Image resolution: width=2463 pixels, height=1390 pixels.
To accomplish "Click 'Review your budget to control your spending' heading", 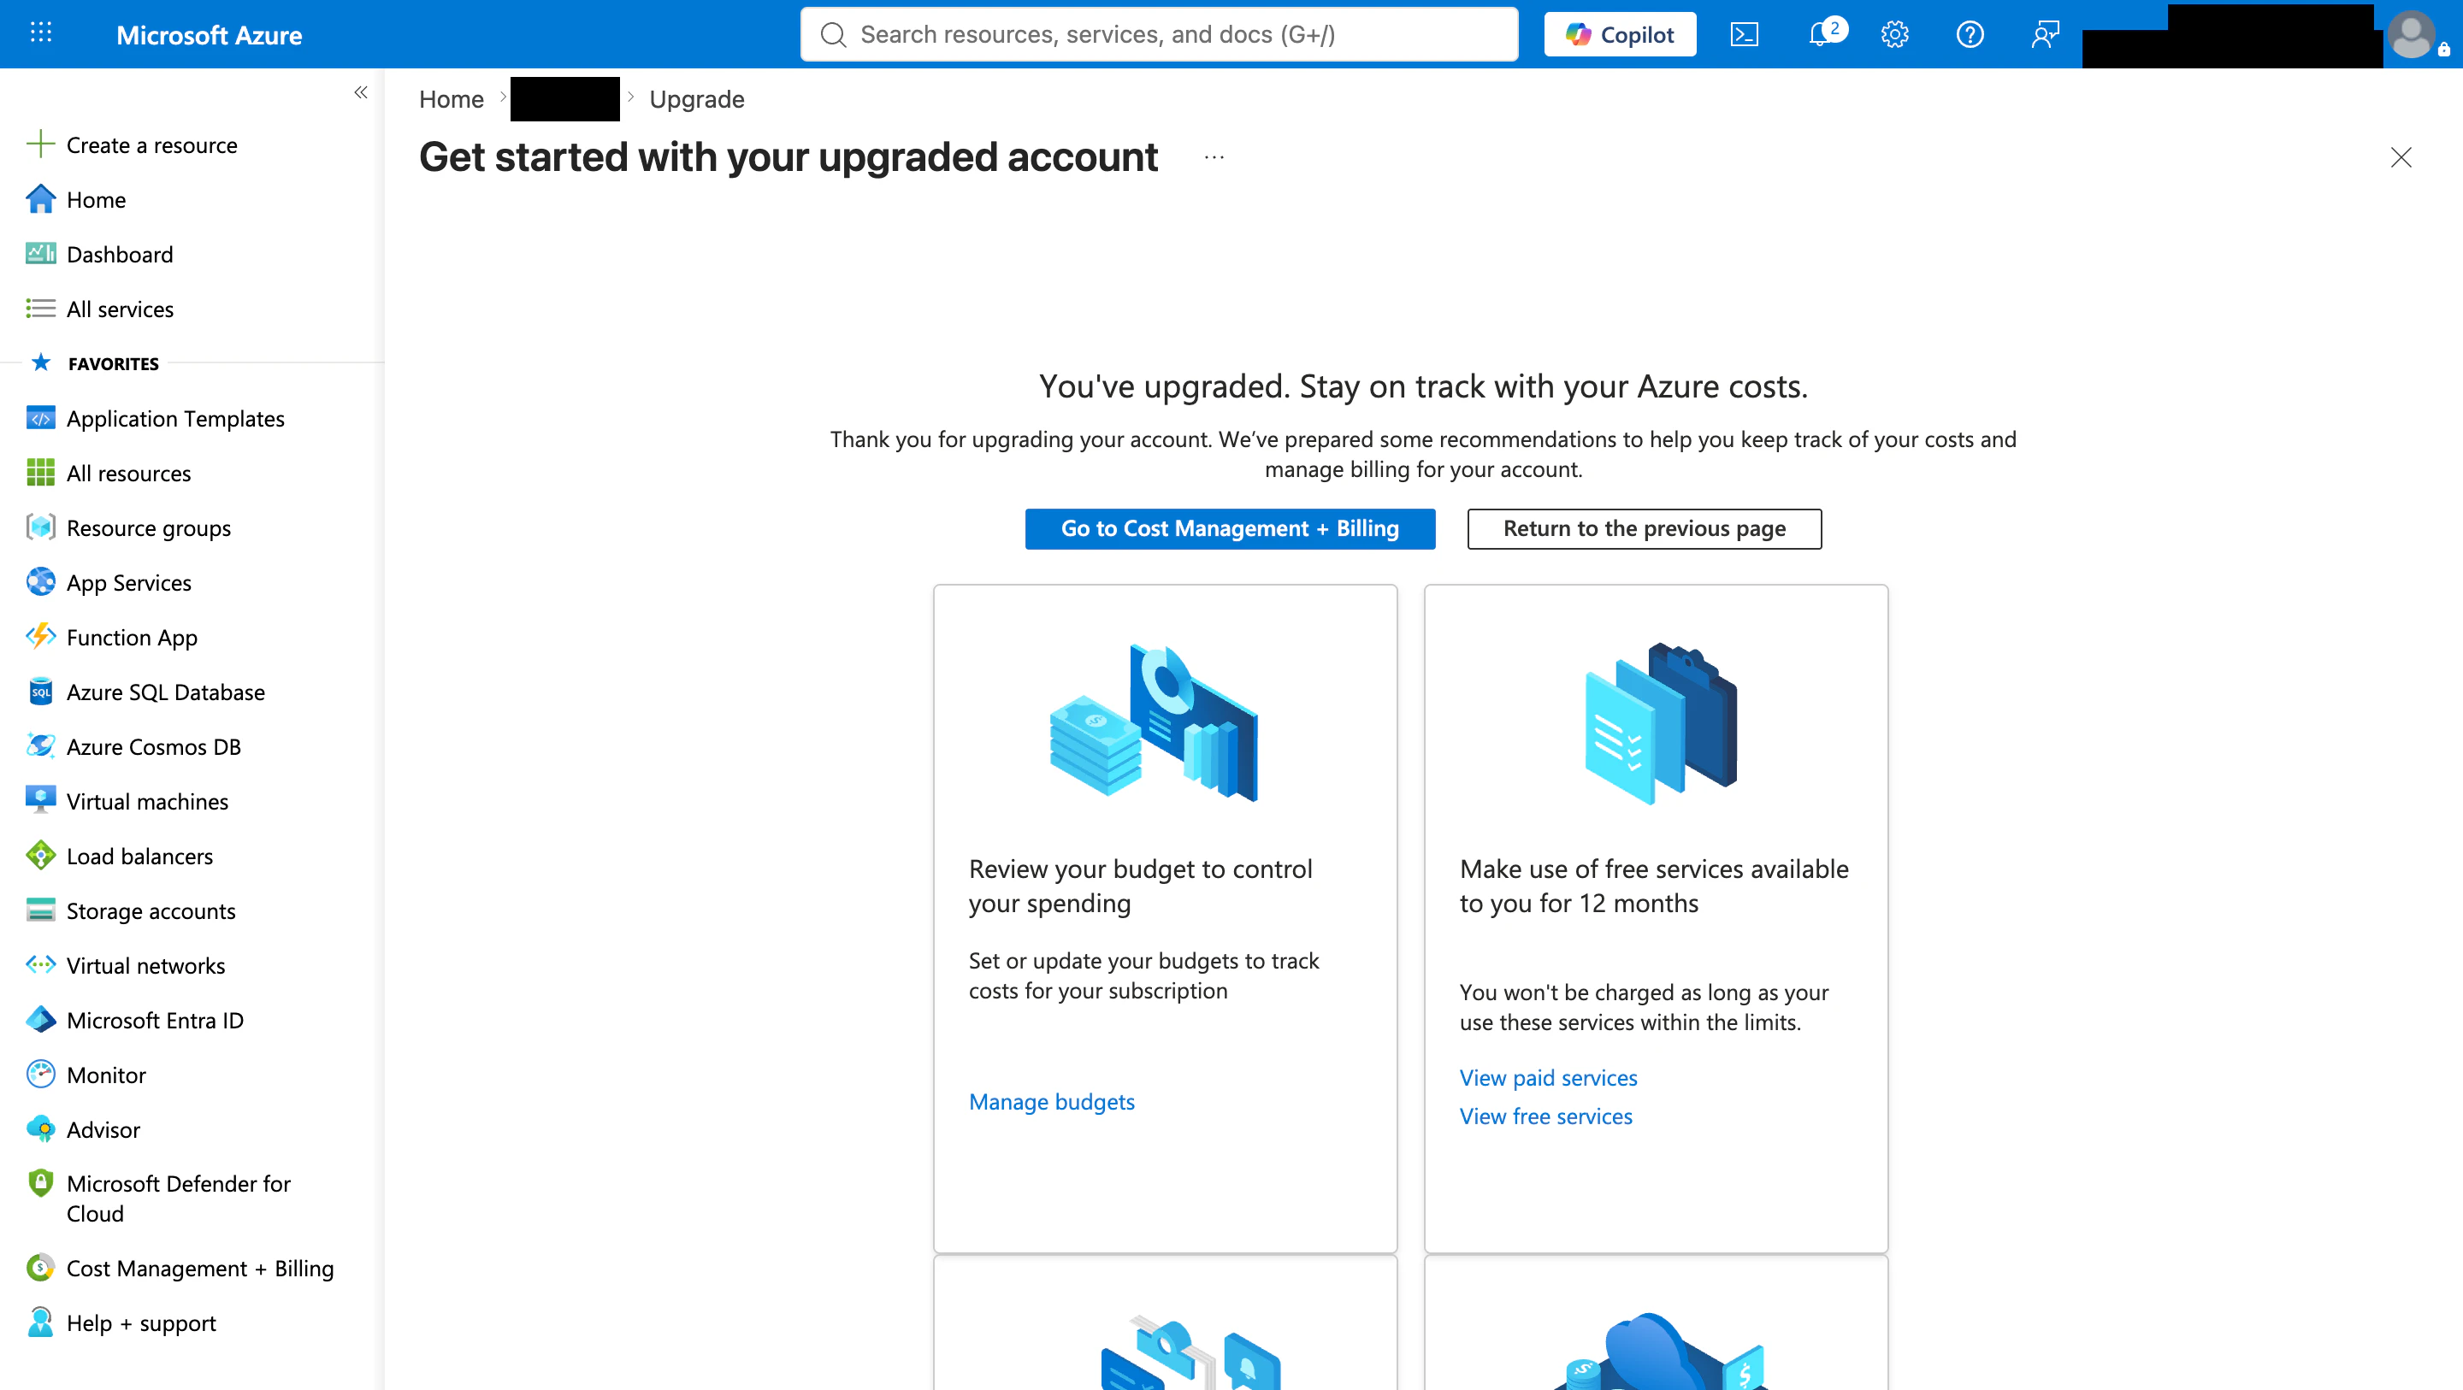I will 1141,886.
